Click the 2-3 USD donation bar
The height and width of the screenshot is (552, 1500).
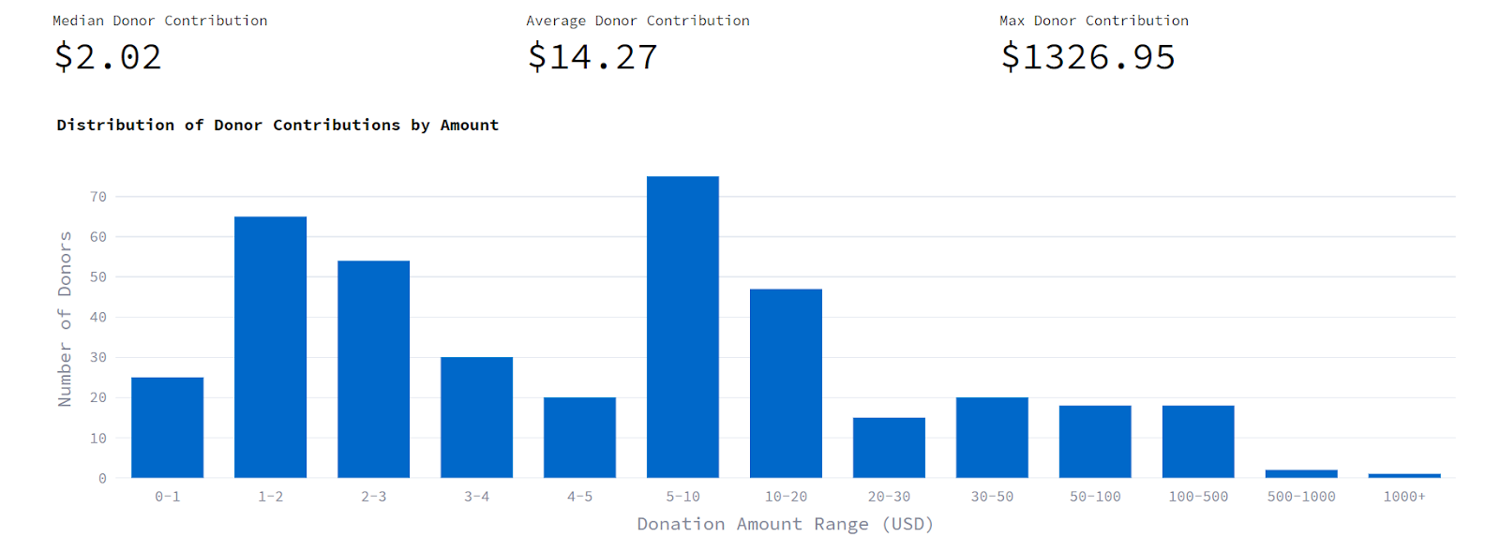(x=373, y=369)
